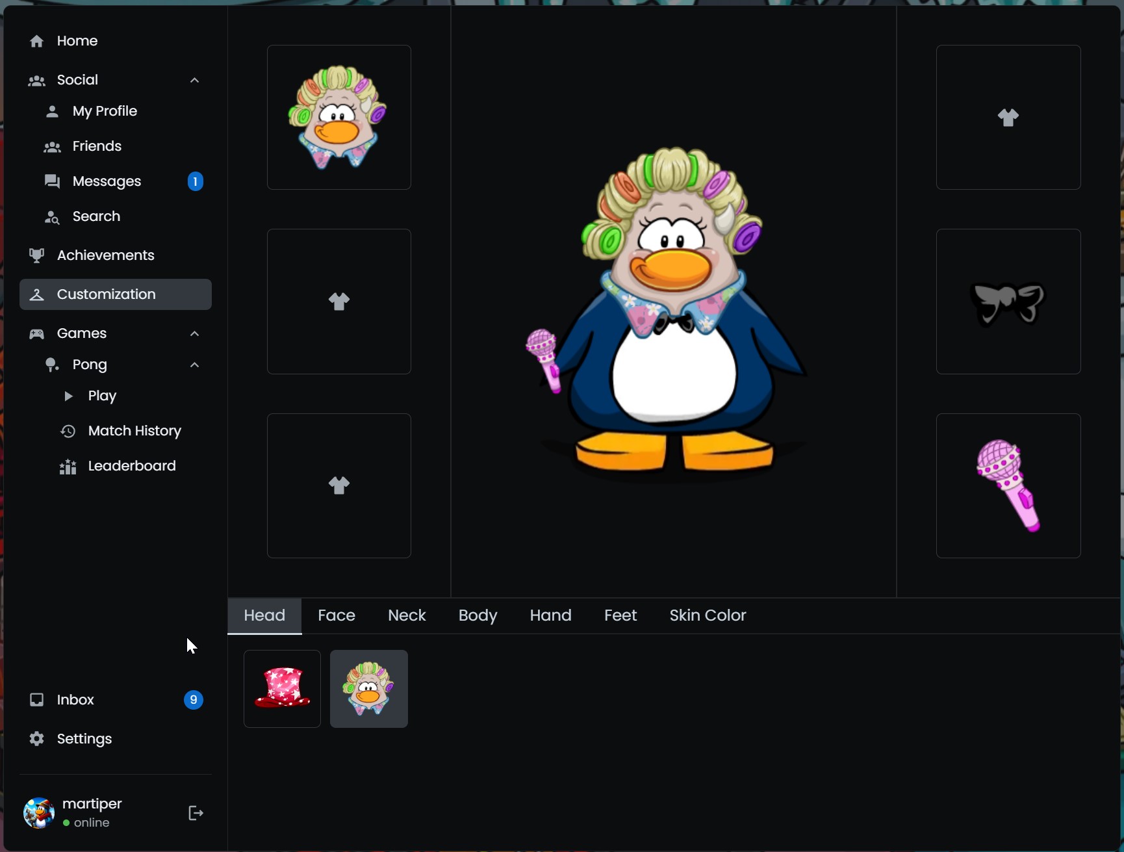Collapse the Pong submenu chevron
The height and width of the screenshot is (852, 1124).
point(194,365)
